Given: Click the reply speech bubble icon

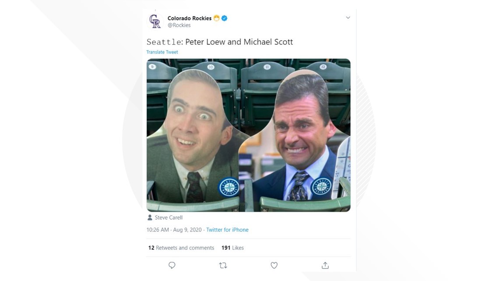Looking at the screenshot, I should pyautogui.click(x=172, y=265).
